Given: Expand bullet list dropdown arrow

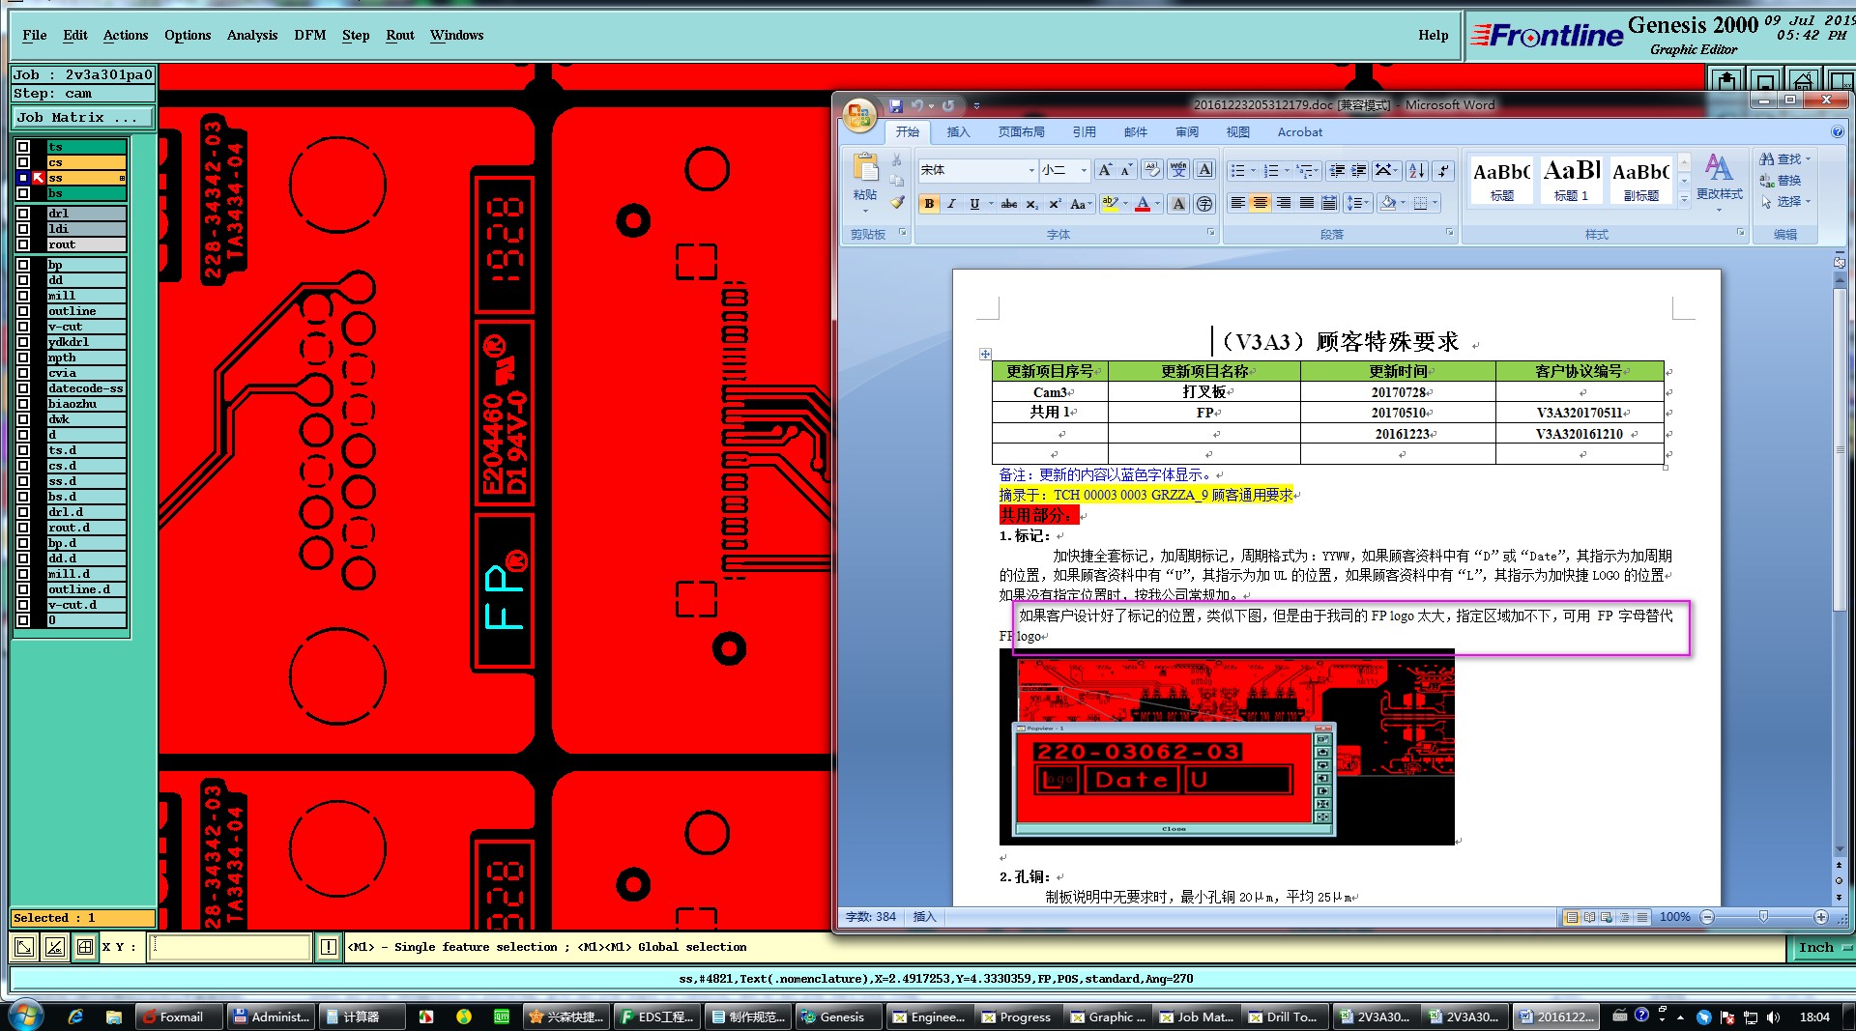Looking at the screenshot, I should (x=1253, y=171).
